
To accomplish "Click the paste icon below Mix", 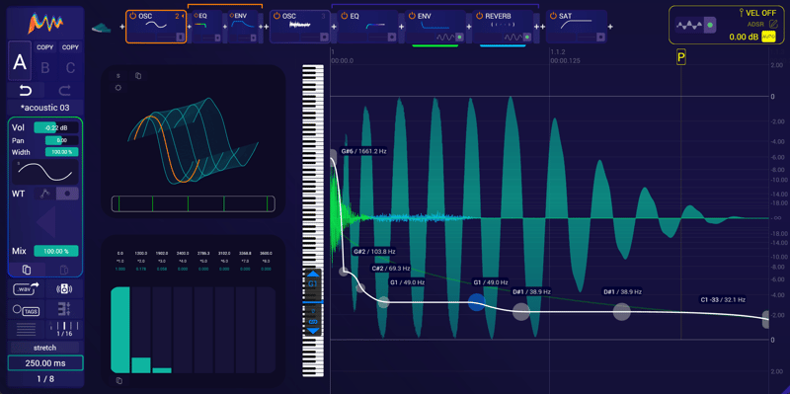I will (64, 270).
